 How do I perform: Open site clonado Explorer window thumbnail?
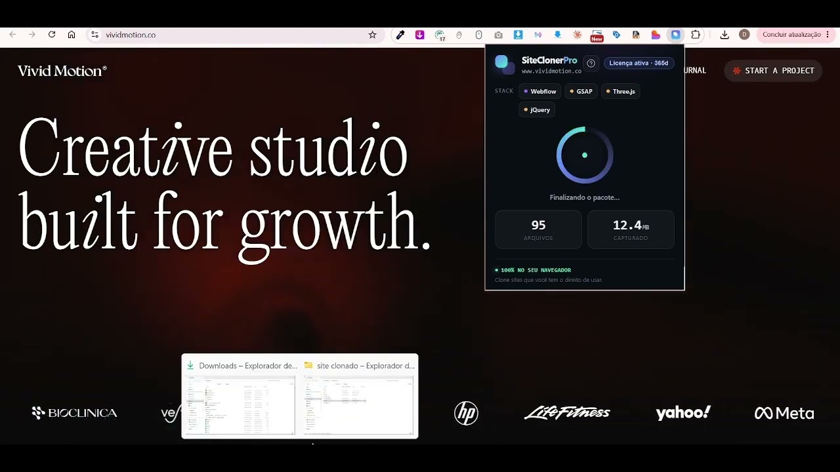point(359,397)
